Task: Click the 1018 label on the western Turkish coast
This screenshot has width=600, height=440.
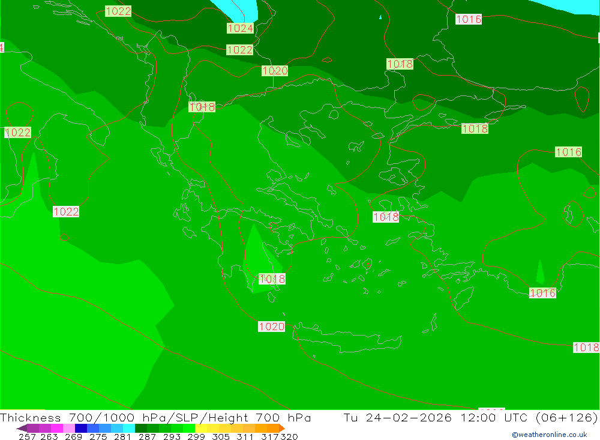Action: pos(386,217)
